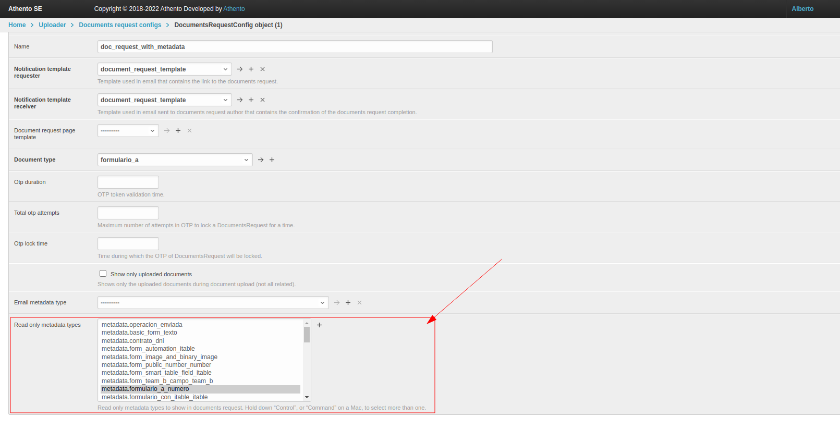Open the Notification template requester dropdown

tap(164, 69)
